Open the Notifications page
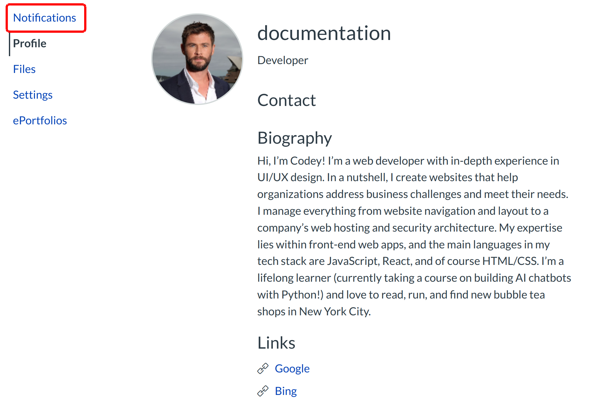Image resolution: width=592 pixels, height=420 pixels. (44, 18)
